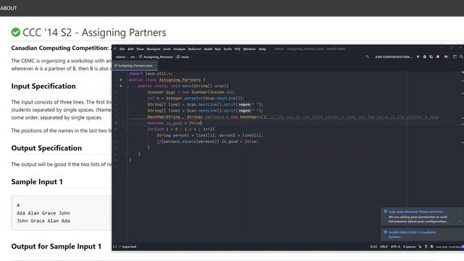Click the 'boolean is_good = false' code line
This screenshot has width=464, height=261.
click(x=175, y=123)
